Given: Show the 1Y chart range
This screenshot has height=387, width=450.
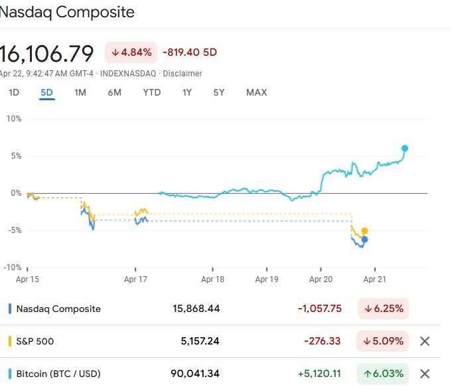Looking at the screenshot, I should pos(187,92).
